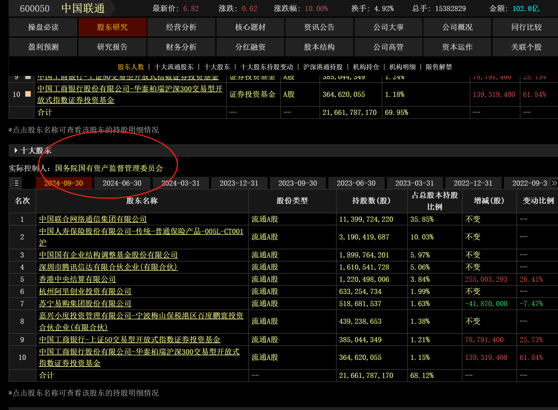
Task: Select the 股东研究 tab
Action: (112, 27)
